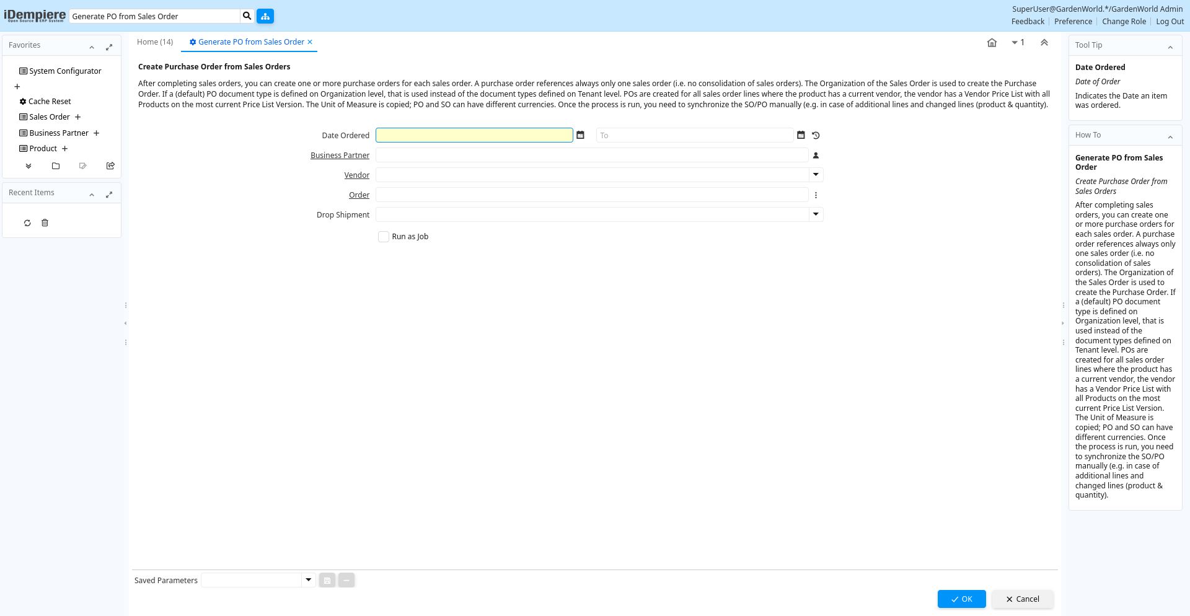
Task: Click the search magnifier icon
Action: point(247,16)
